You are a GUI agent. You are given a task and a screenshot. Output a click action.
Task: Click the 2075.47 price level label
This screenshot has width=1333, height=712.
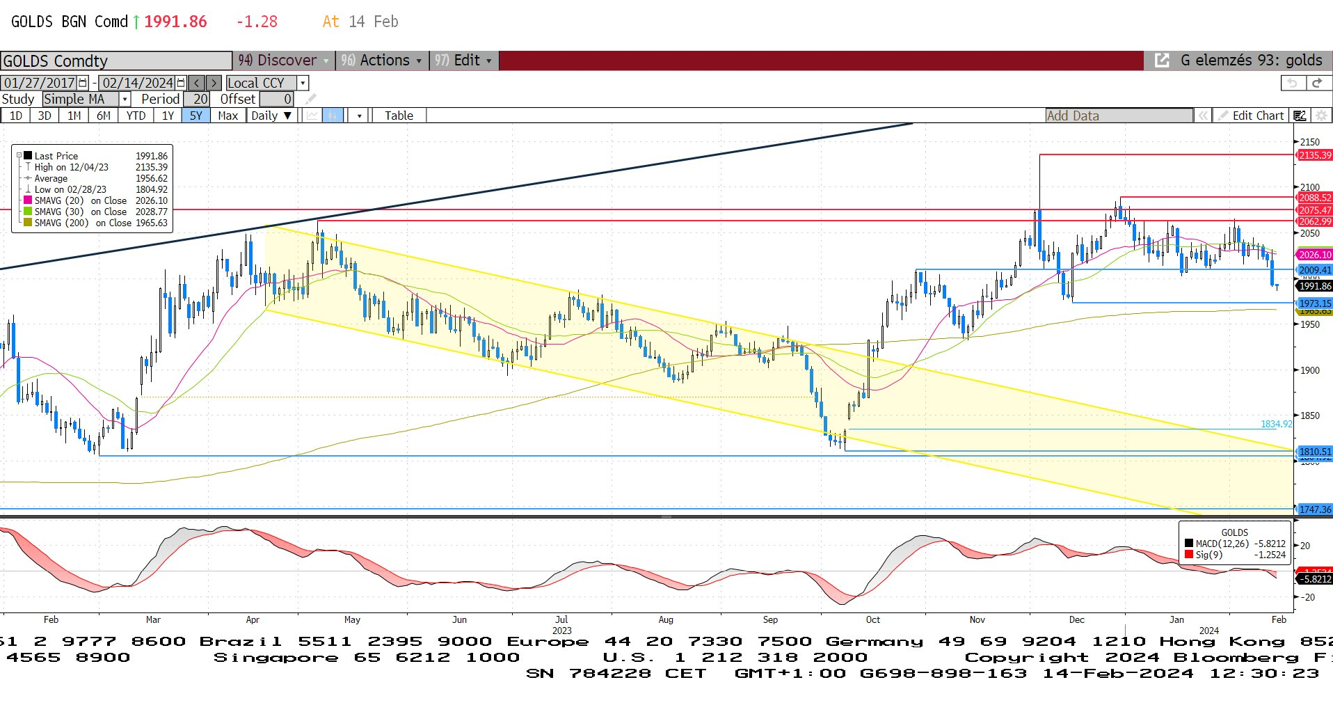1315,210
